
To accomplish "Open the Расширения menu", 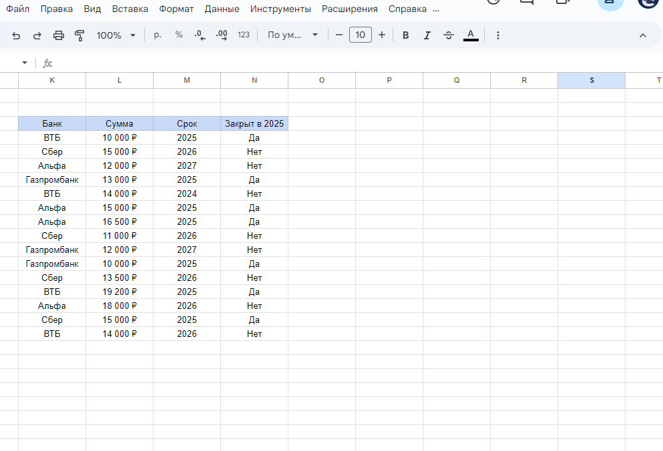I will coord(350,9).
